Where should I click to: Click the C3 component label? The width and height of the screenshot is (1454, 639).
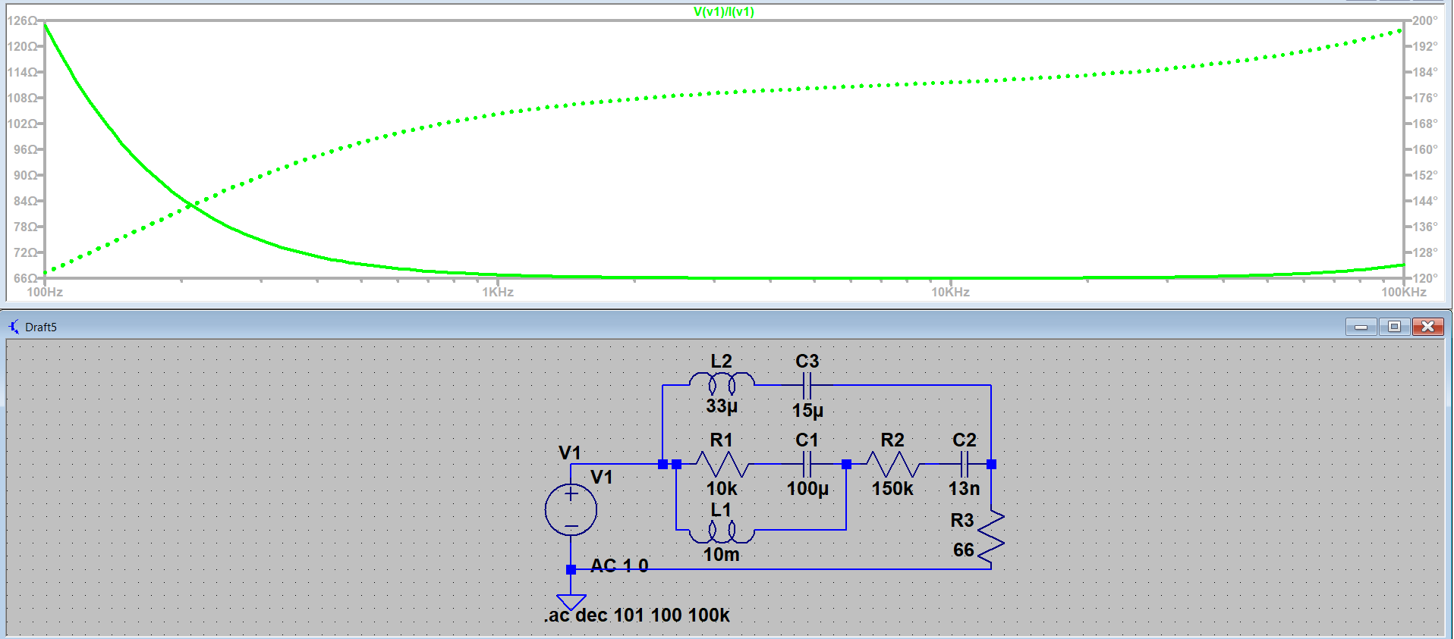pos(807,362)
